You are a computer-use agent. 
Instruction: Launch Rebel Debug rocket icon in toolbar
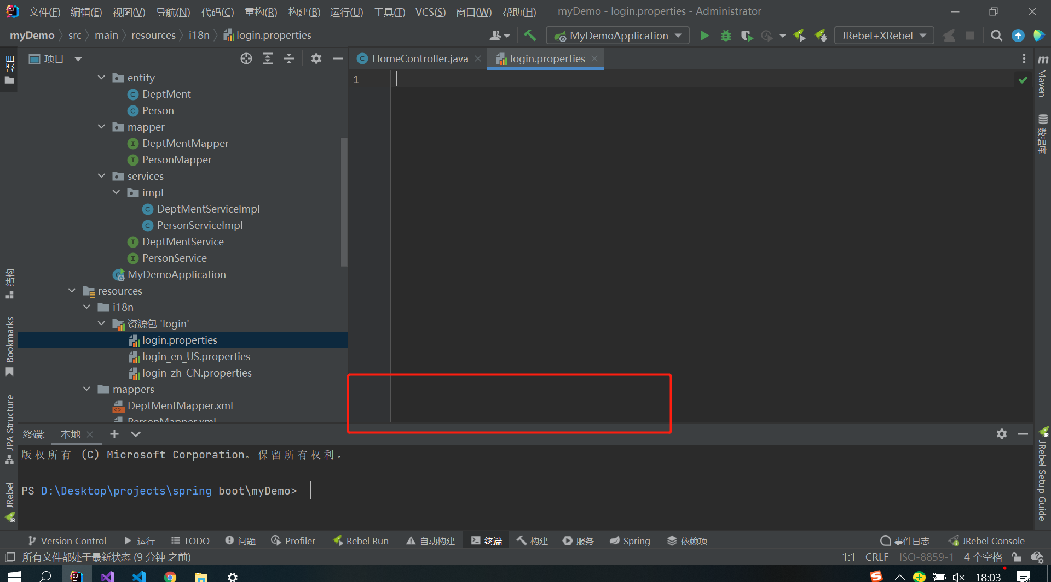[821, 36]
